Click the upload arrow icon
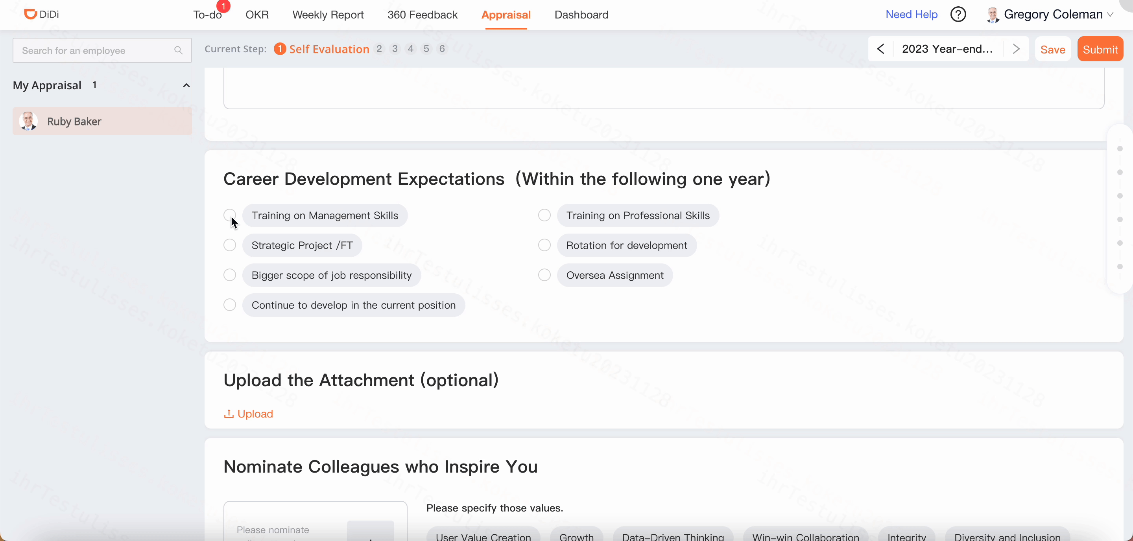 (229, 414)
